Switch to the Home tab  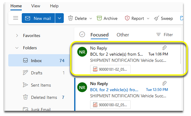pyautogui.click(x=16, y=6)
